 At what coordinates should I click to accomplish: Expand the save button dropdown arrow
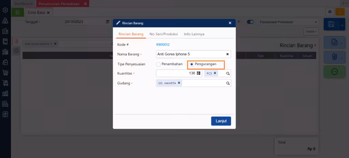click(342, 25)
